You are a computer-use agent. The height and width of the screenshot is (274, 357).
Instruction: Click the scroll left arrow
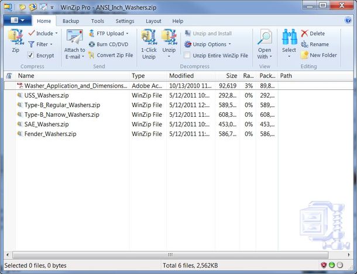click(x=8, y=255)
